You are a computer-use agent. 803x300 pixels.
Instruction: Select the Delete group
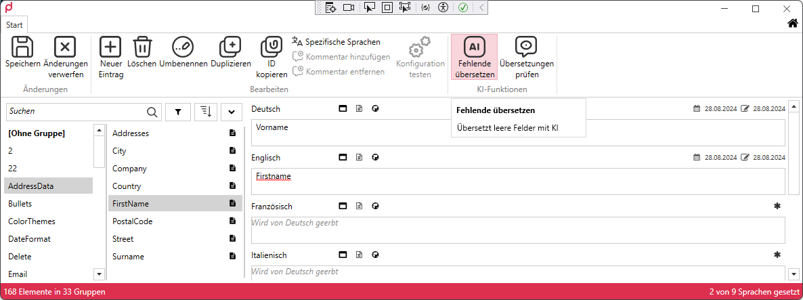(48, 257)
